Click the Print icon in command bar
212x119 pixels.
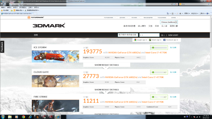tap(180, 14)
